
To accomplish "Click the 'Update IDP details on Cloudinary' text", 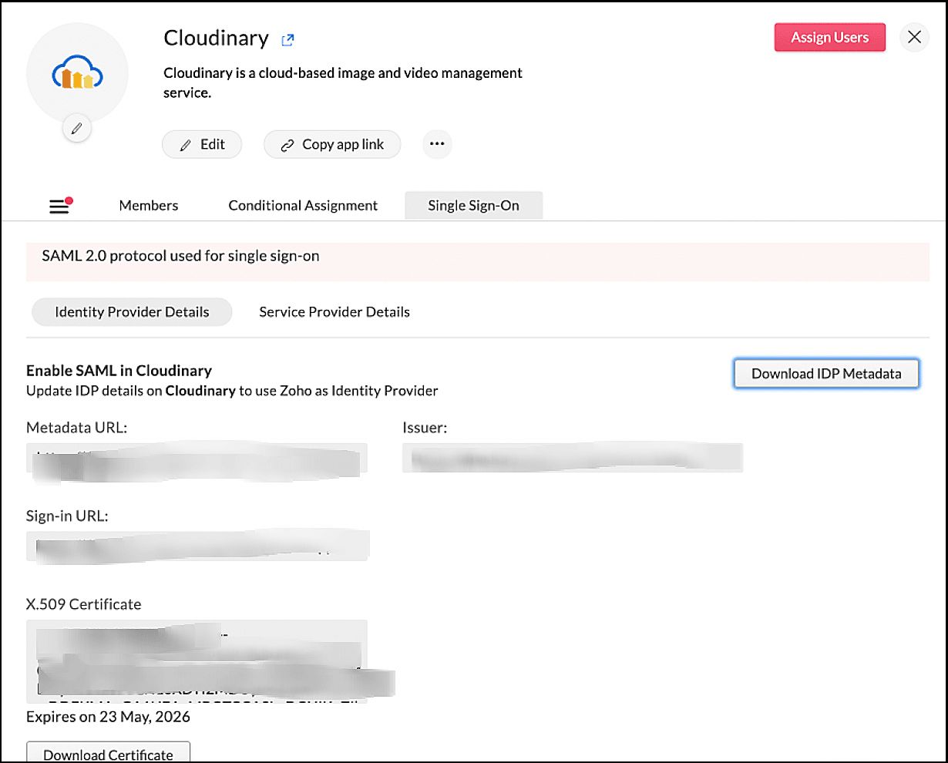I will coord(232,391).
